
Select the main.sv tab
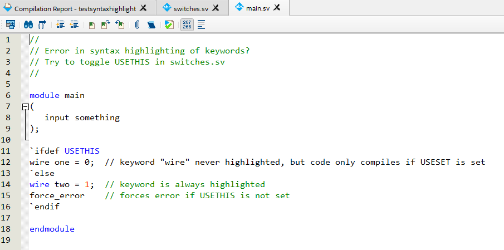[x=258, y=8]
